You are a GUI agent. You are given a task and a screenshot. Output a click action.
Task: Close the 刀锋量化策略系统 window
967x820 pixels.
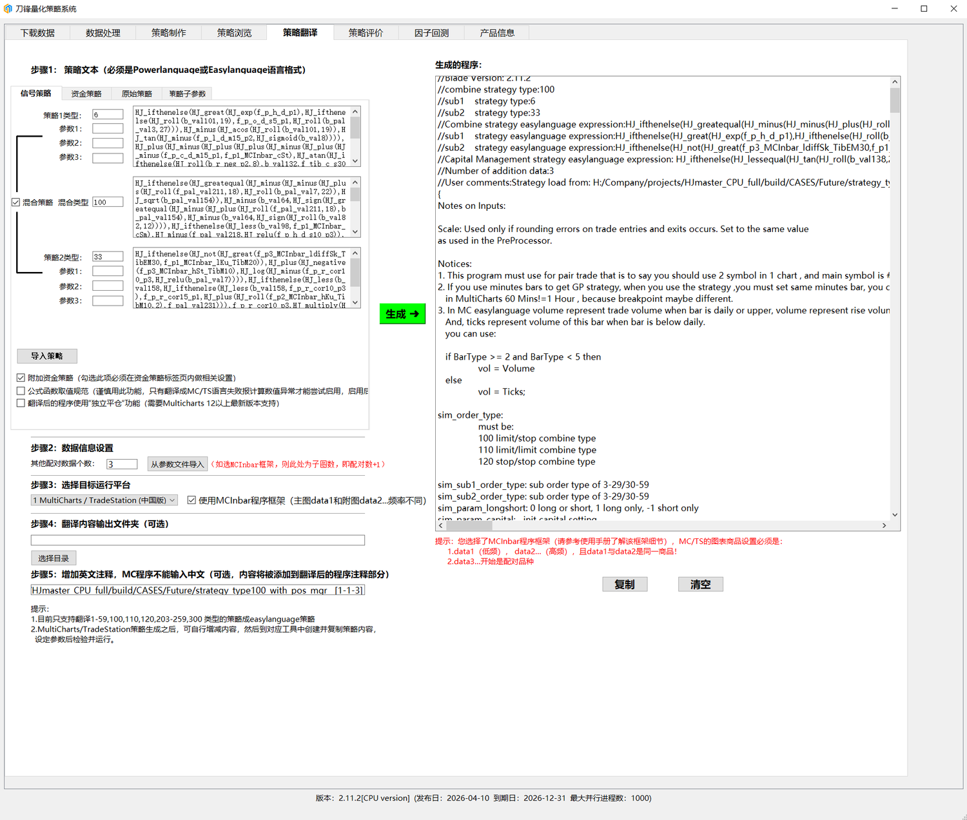click(x=953, y=8)
